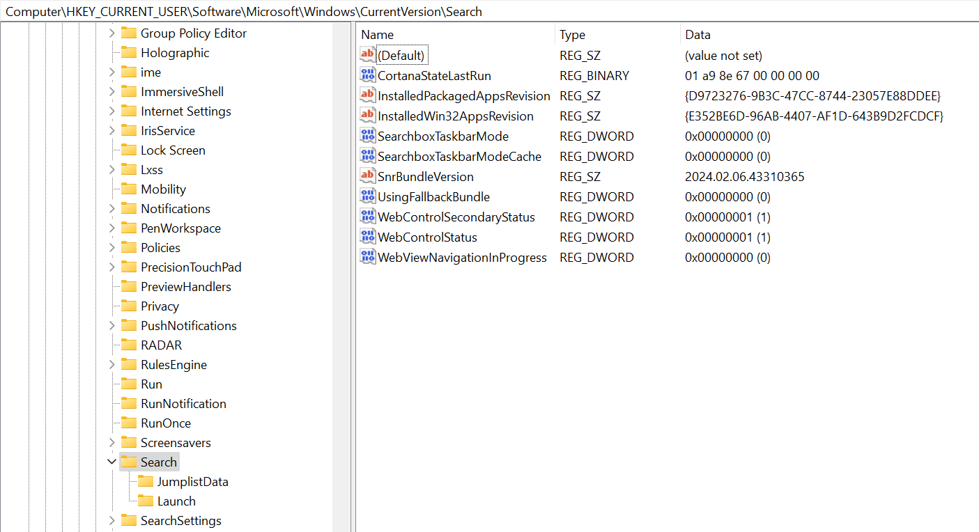This screenshot has height=532, width=979.
Task: Select the PenWorkspace key label
Action: click(180, 228)
